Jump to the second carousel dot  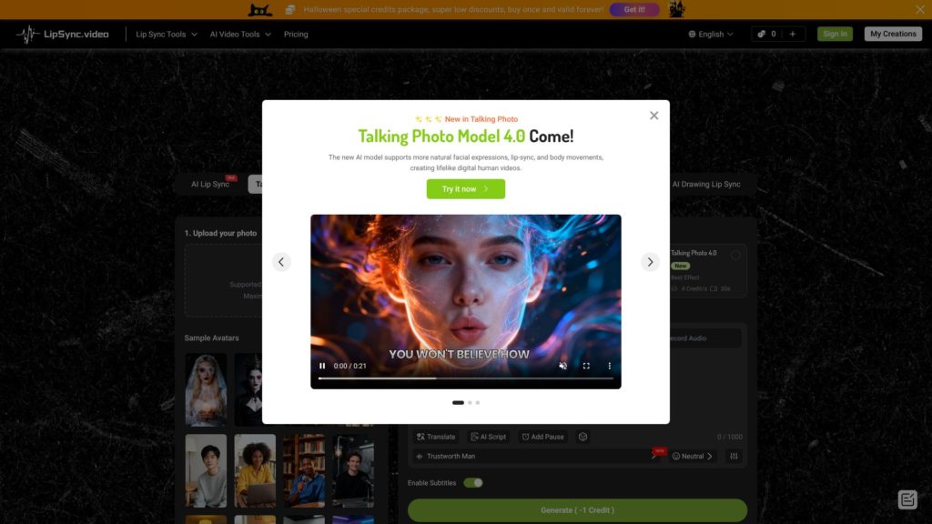pyautogui.click(x=470, y=402)
